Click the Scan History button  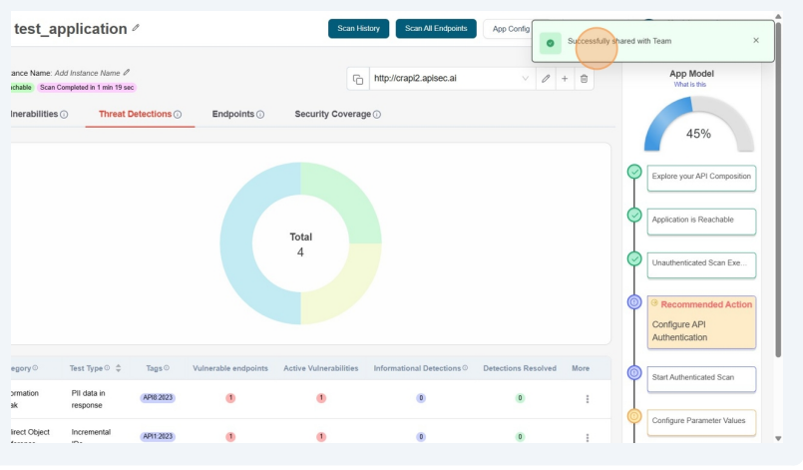click(x=358, y=28)
